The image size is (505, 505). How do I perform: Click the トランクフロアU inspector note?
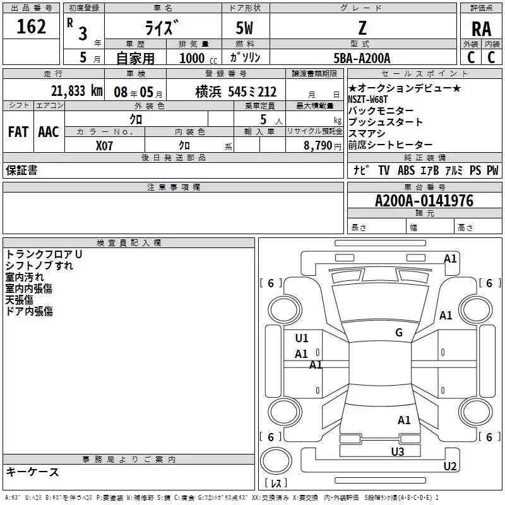pyautogui.click(x=44, y=254)
